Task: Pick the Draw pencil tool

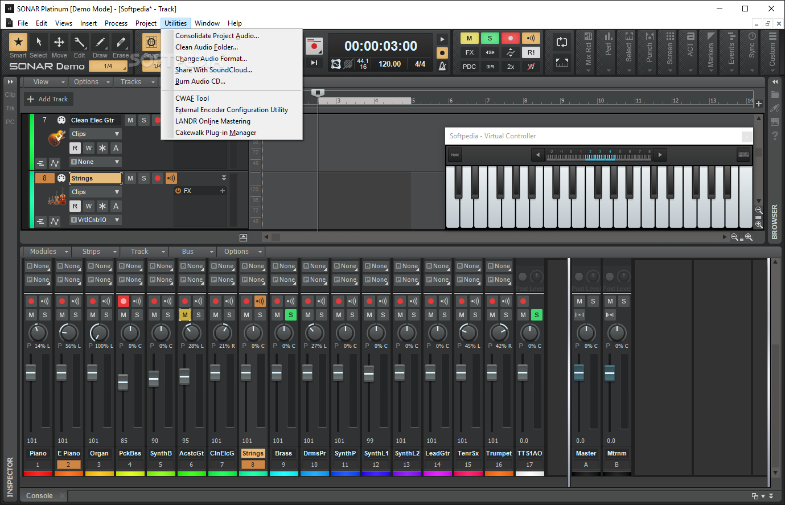Action: [x=100, y=42]
